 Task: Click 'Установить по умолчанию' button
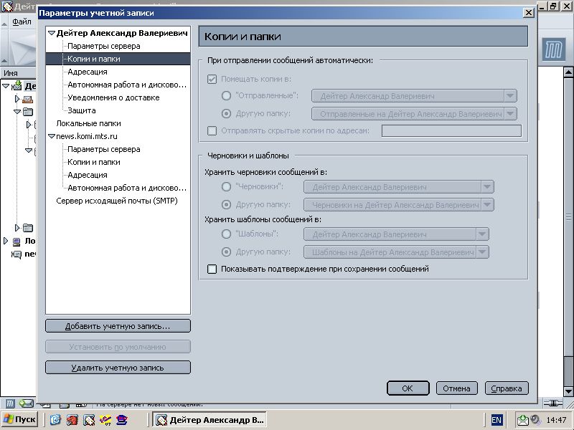118,347
